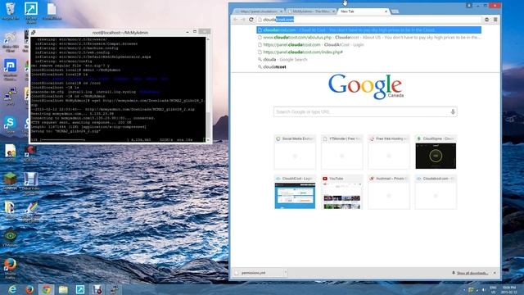Close the New Tab tab
This screenshot has width=524, height=295.
(386, 11)
